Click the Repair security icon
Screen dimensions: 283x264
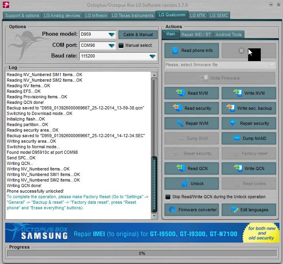(x=233, y=123)
